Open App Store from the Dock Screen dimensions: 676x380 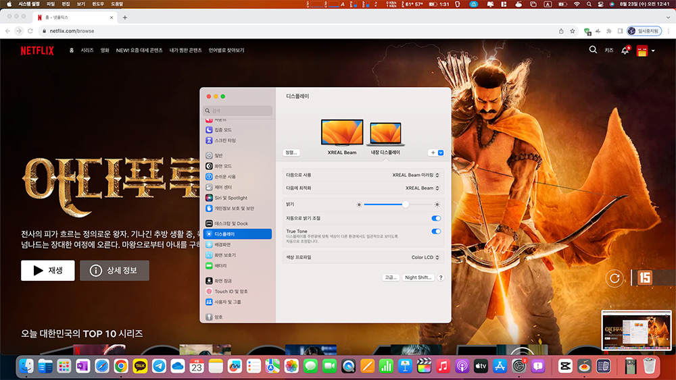500,367
